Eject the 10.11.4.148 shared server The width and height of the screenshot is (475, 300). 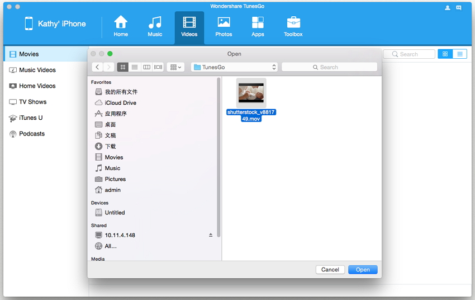click(x=211, y=235)
